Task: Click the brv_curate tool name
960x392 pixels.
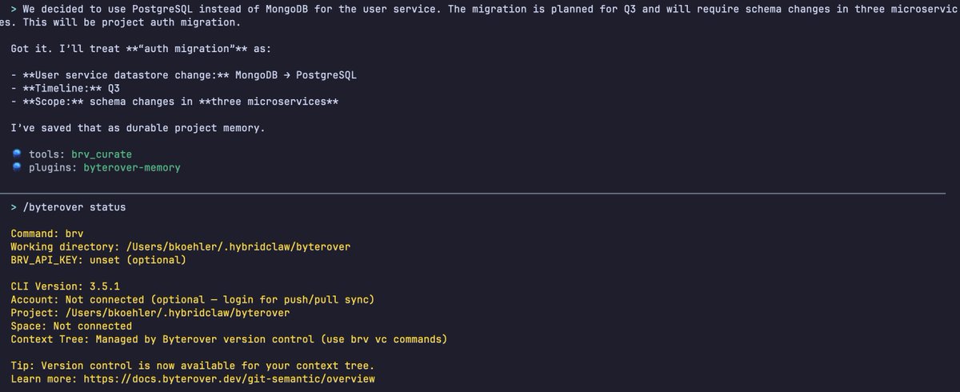Action: (102, 154)
